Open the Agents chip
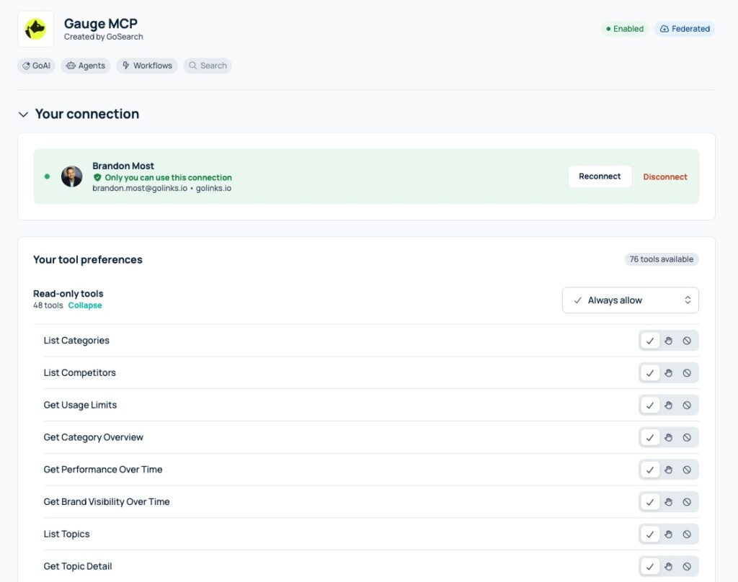This screenshot has height=582, width=738. click(86, 66)
